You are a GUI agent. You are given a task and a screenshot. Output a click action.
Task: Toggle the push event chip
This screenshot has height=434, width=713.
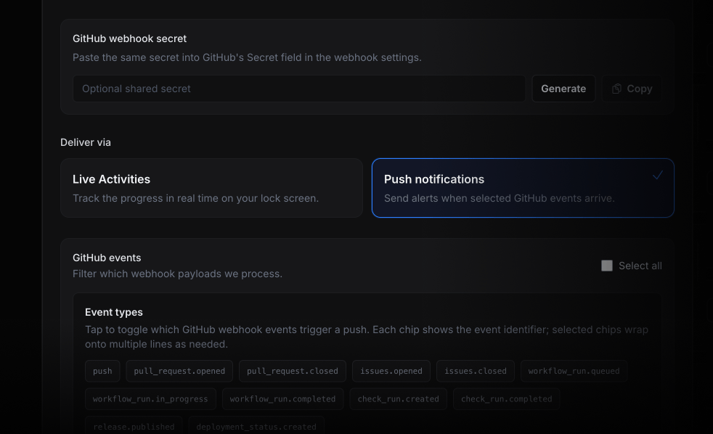coord(102,371)
